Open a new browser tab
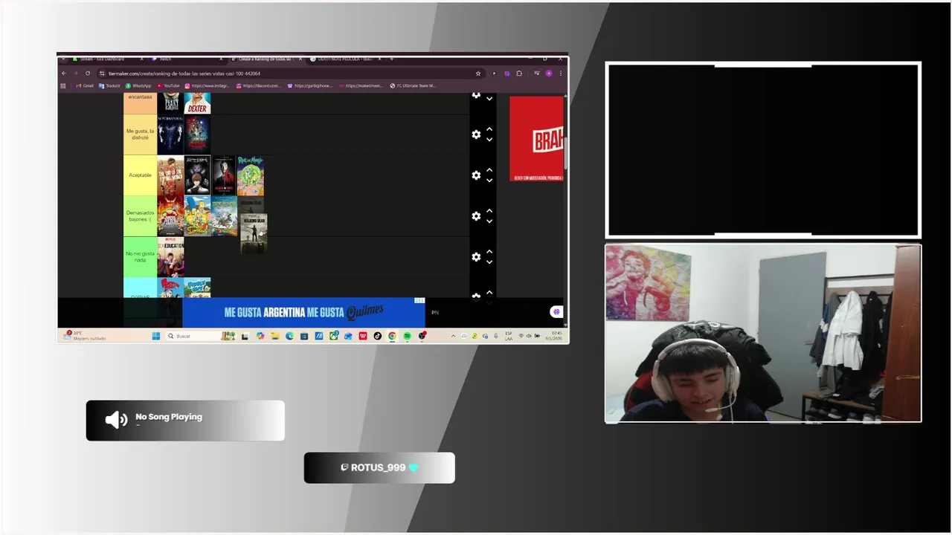 (x=391, y=59)
